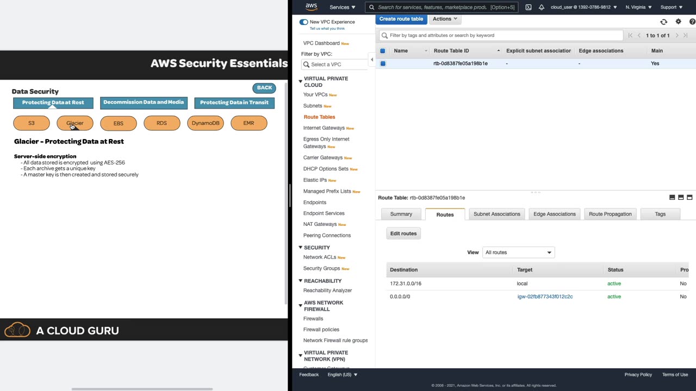Open table settings gear icon

click(678, 22)
